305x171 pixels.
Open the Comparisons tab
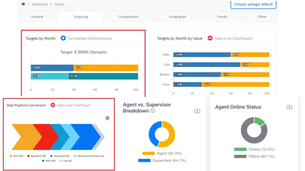128,17
